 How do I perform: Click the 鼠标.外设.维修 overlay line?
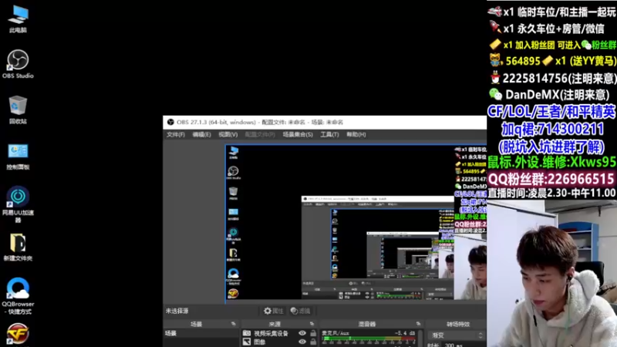coord(551,162)
